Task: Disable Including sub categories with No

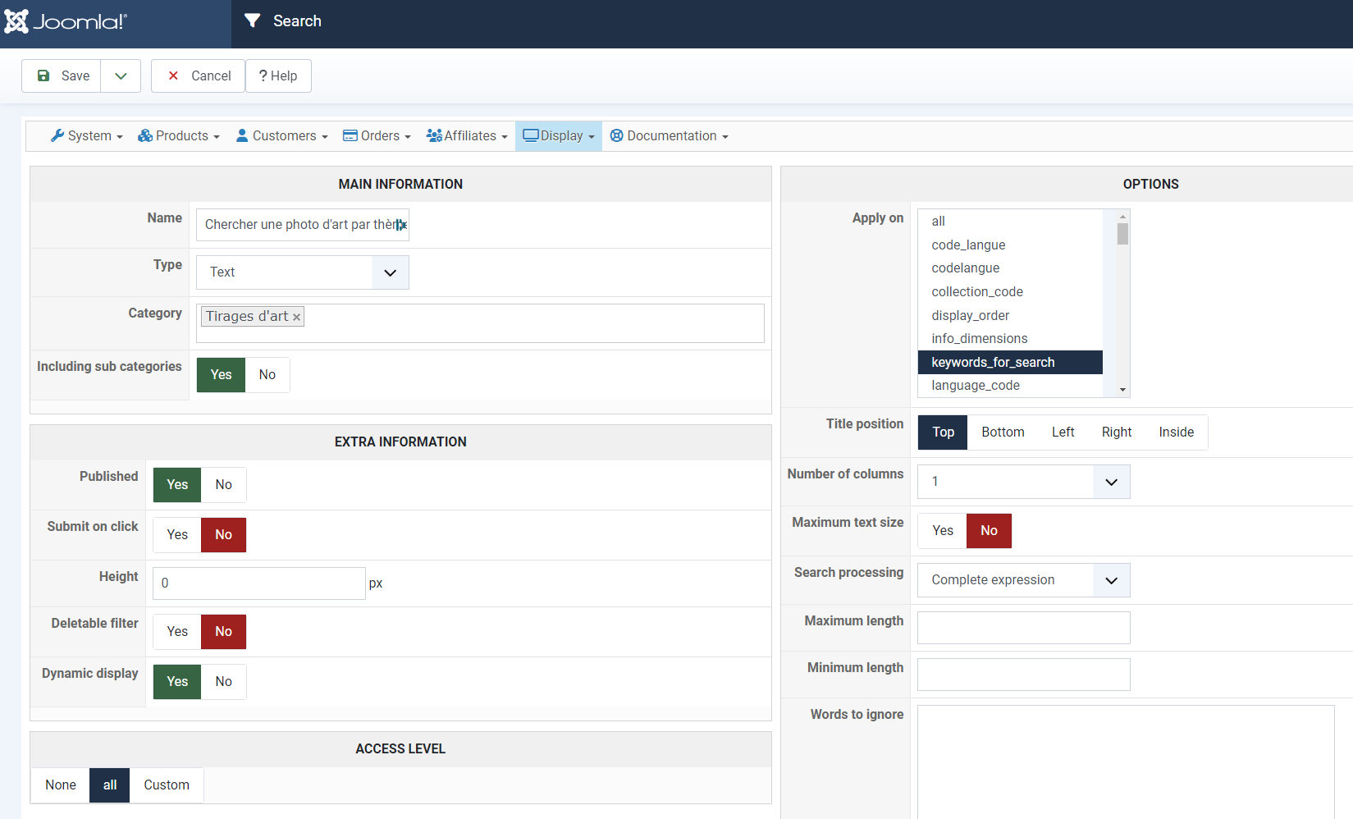Action: [267, 375]
